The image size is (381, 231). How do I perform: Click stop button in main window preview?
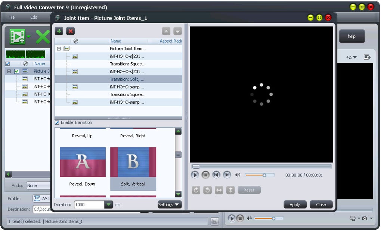240,218
